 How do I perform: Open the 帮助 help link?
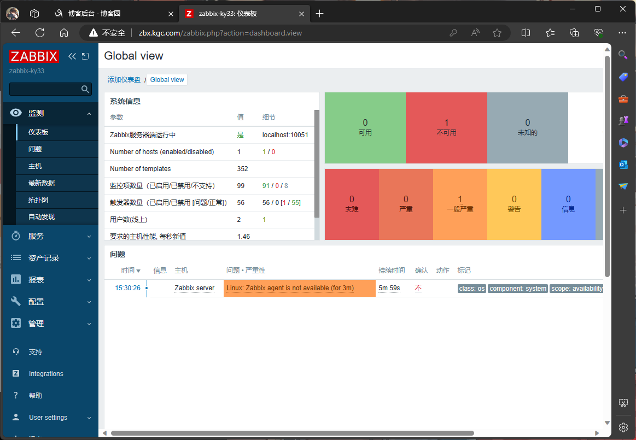tap(36, 396)
